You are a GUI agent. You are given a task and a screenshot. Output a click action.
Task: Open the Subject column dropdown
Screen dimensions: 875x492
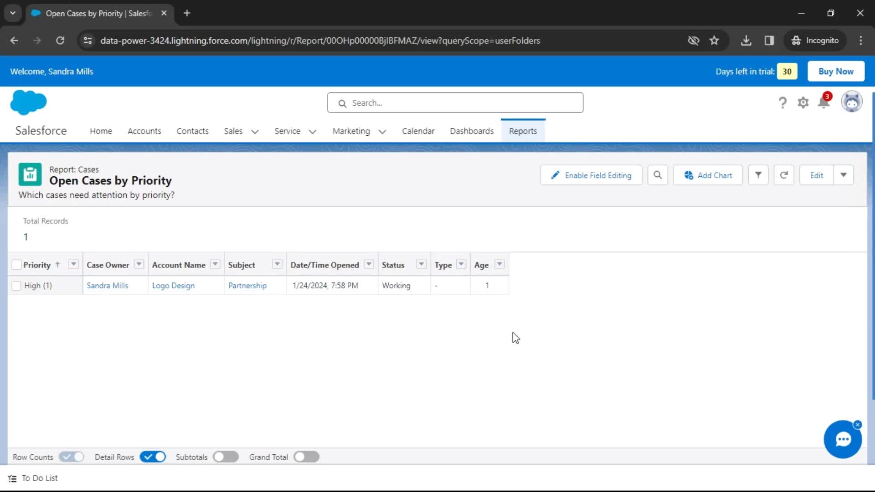(277, 264)
